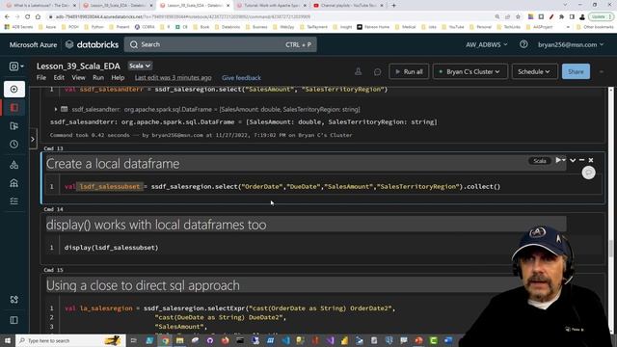617x347 pixels.
Task: Delete the Cmd 13 cell with X
Action: point(591,160)
